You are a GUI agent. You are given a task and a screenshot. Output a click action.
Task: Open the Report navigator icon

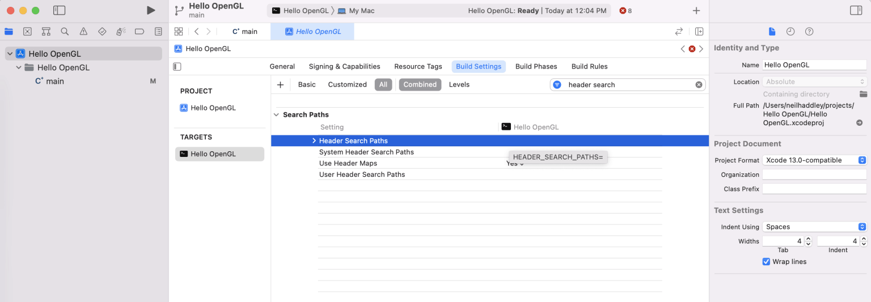click(158, 32)
